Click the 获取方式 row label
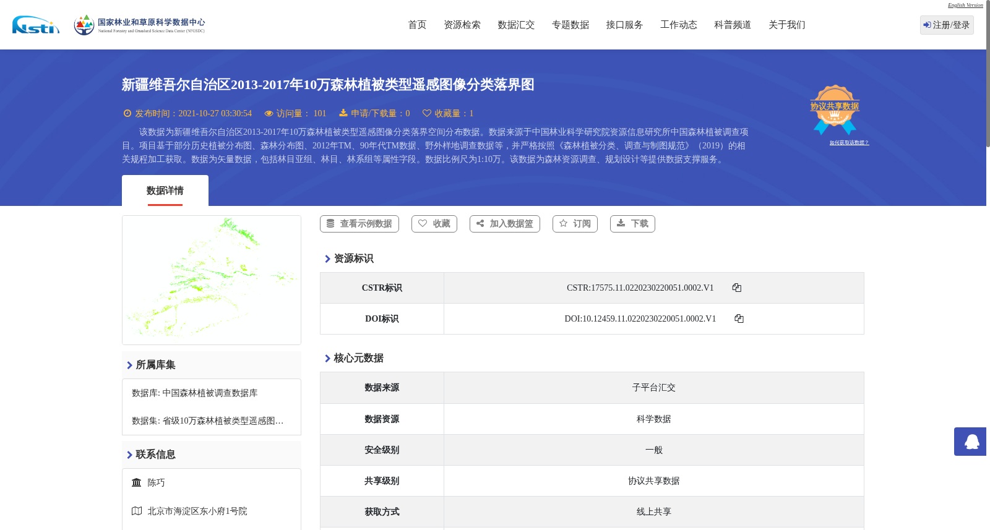This screenshot has height=530, width=990. (x=382, y=512)
